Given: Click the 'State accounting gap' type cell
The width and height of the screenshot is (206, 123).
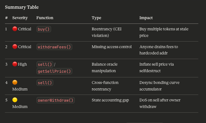Looking at the screenshot, I should pos(110,100).
